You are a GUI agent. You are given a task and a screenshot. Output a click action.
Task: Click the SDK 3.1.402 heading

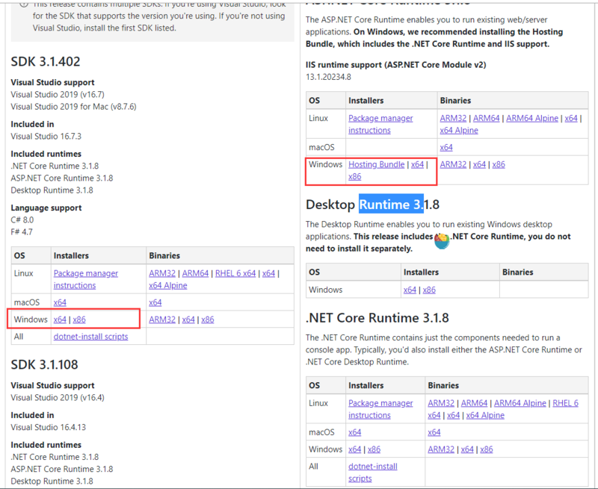click(x=46, y=62)
